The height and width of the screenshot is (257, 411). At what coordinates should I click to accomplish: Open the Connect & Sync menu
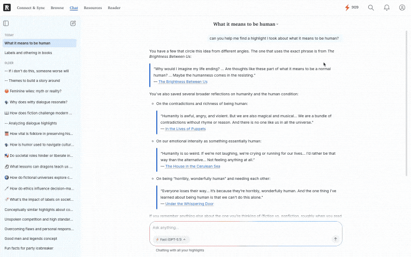pos(32,8)
